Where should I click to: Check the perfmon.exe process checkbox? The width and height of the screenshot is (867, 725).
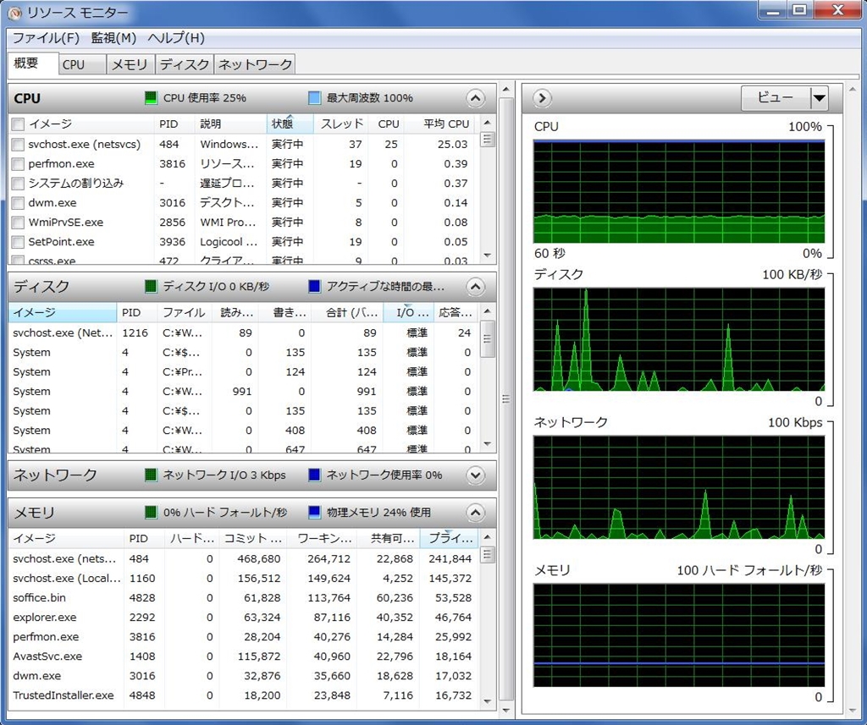(x=18, y=163)
